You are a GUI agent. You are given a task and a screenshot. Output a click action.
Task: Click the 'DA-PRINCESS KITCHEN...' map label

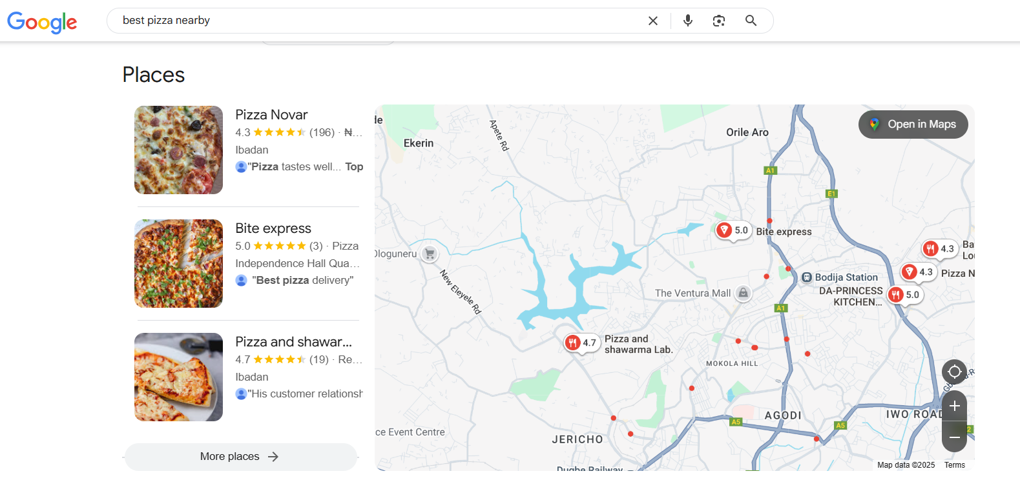[x=851, y=296]
